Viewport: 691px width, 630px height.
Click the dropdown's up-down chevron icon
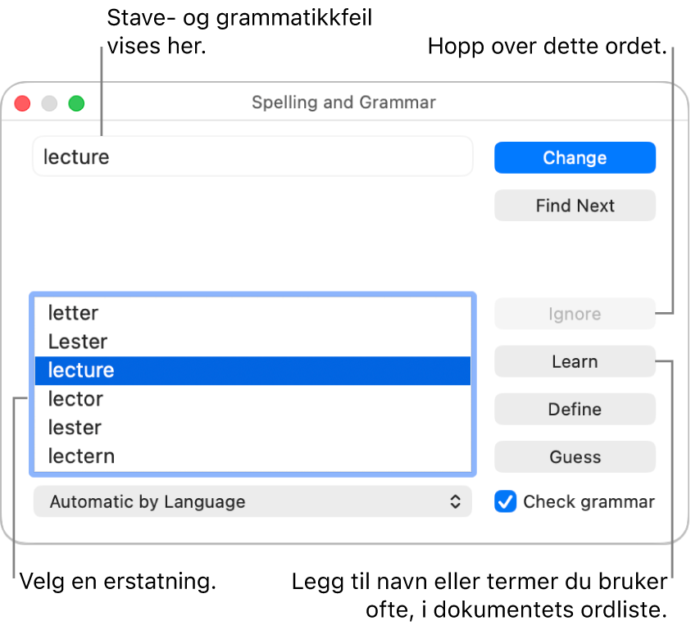pos(456,501)
